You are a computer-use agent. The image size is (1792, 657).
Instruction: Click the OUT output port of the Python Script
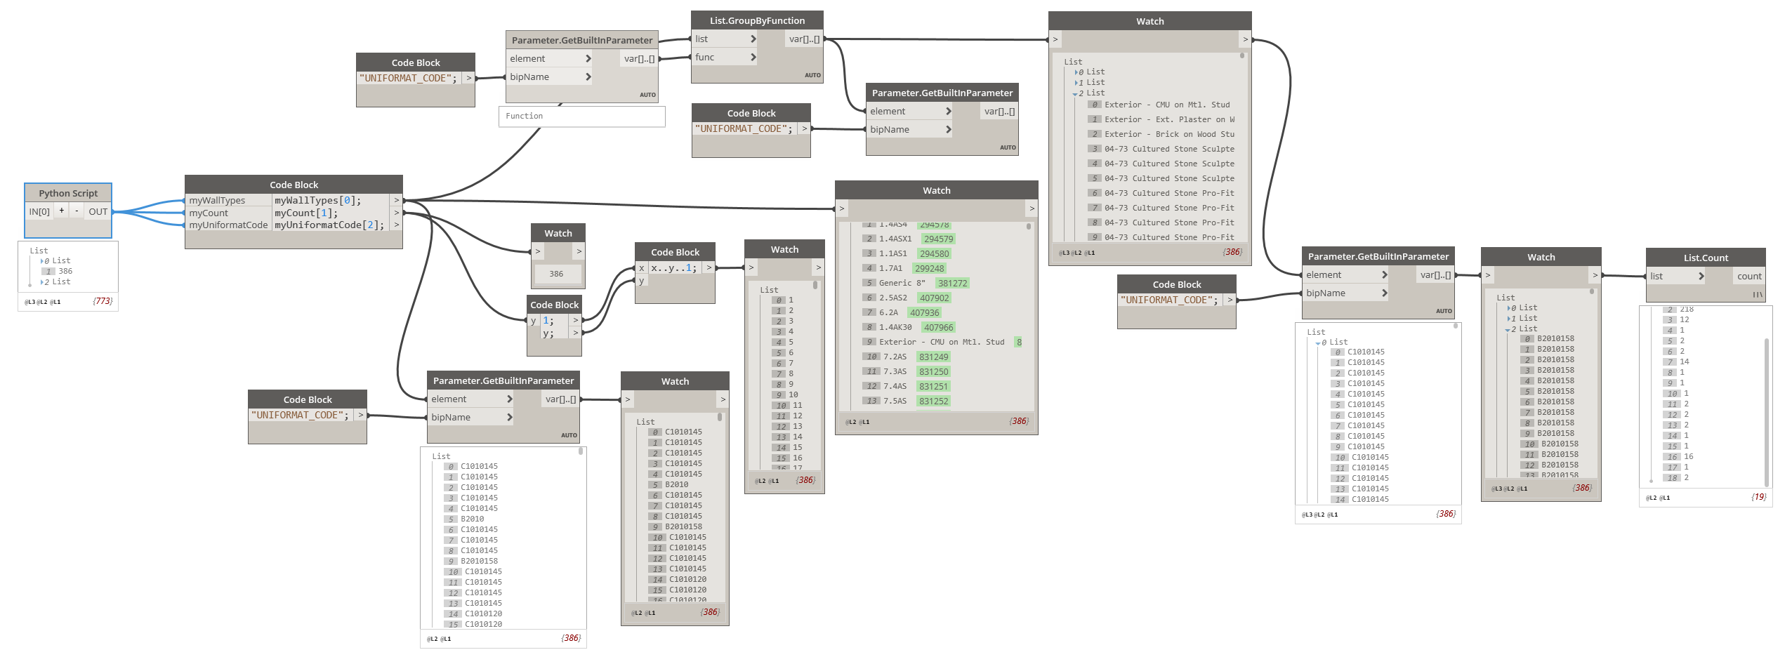(97, 211)
